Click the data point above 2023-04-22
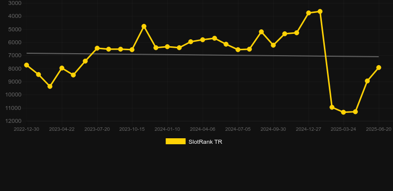This screenshot has width=393, height=191. 62,68
